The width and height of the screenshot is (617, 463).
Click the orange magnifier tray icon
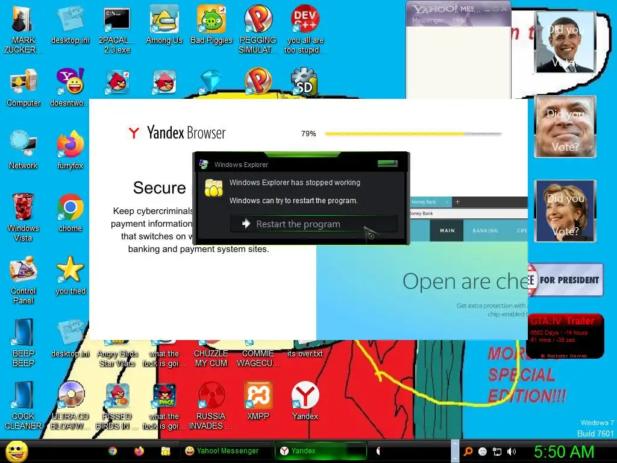pos(468,452)
